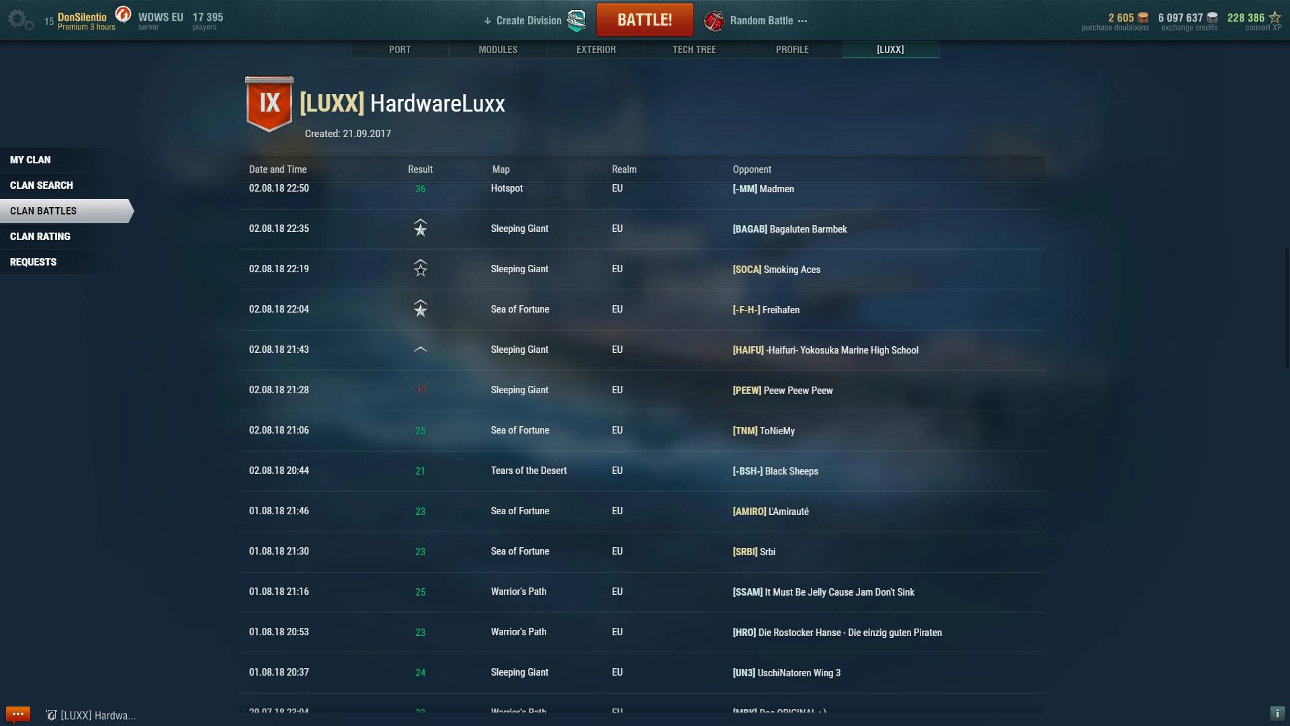Click the league IX clan emblem
This screenshot has height=726, width=1290.
[269, 104]
